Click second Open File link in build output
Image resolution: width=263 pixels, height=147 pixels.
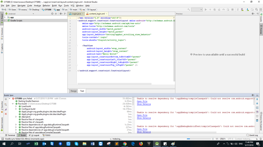[142, 115]
